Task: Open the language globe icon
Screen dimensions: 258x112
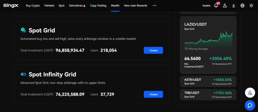Action: [242, 6]
